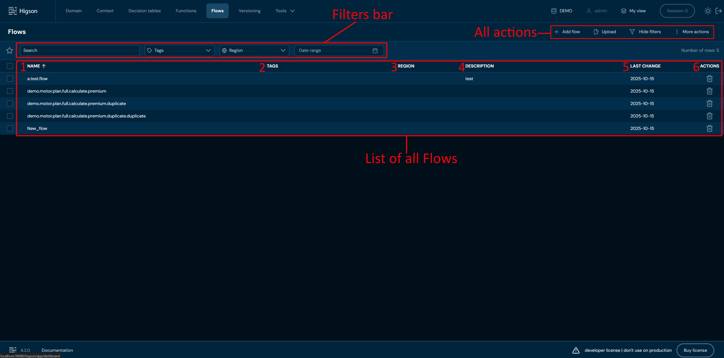Click trash icon for New_flow
The width and height of the screenshot is (724, 358).
pos(709,128)
